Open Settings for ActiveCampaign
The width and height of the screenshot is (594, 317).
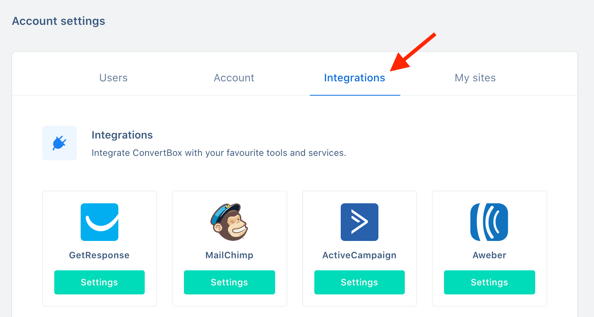[360, 282]
